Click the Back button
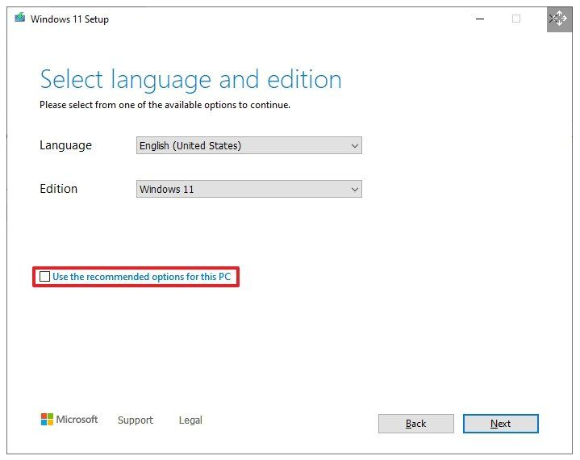 415,424
